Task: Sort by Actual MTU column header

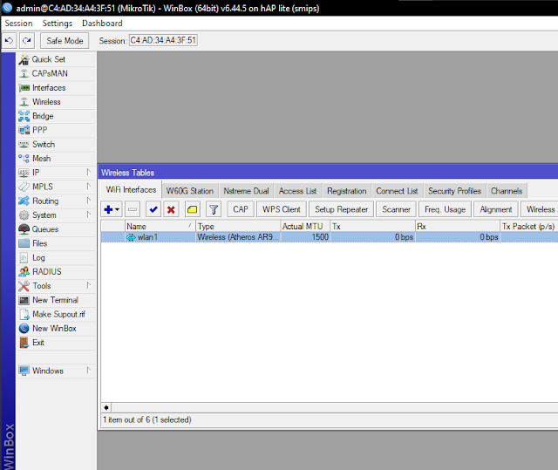Action: pyautogui.click(x=305, y=227)
